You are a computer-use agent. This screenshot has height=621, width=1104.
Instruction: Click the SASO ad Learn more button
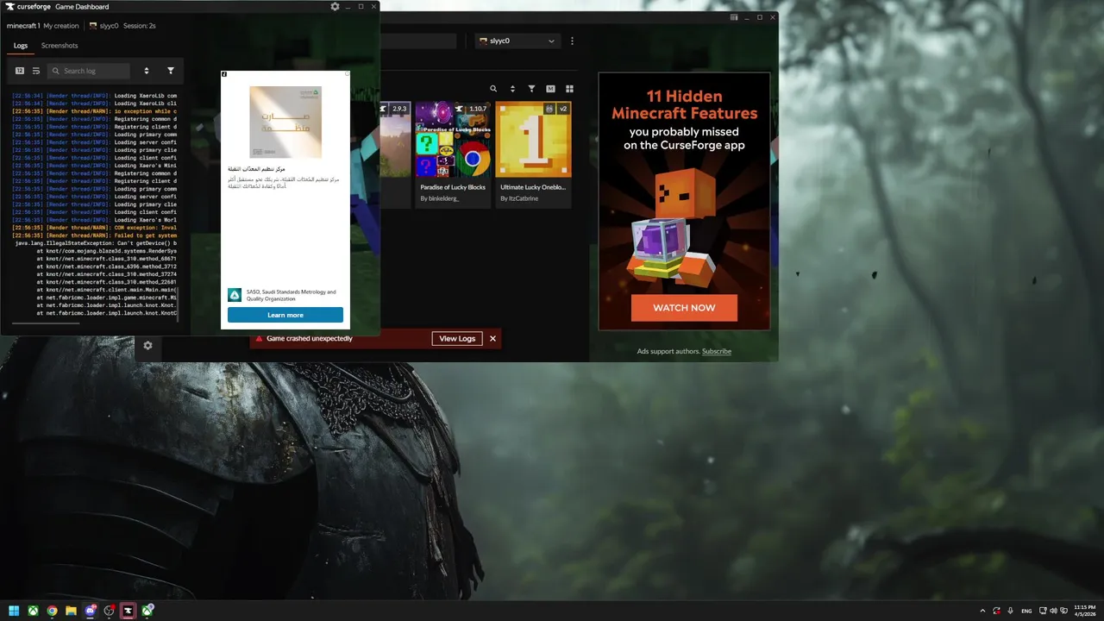[285, 315]
